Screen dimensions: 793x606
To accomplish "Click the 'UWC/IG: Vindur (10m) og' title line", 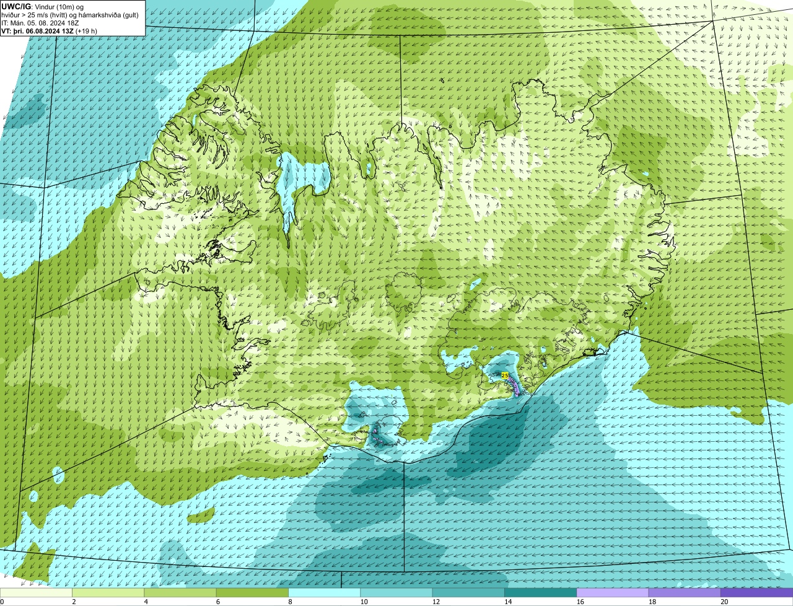I will coord(43,6).
